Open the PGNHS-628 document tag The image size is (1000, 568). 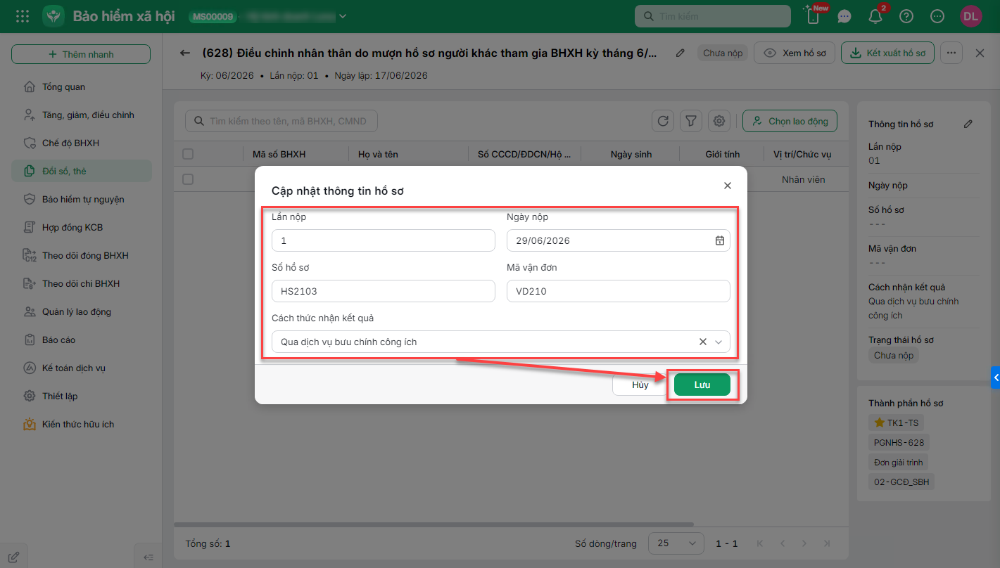[899, 442]
